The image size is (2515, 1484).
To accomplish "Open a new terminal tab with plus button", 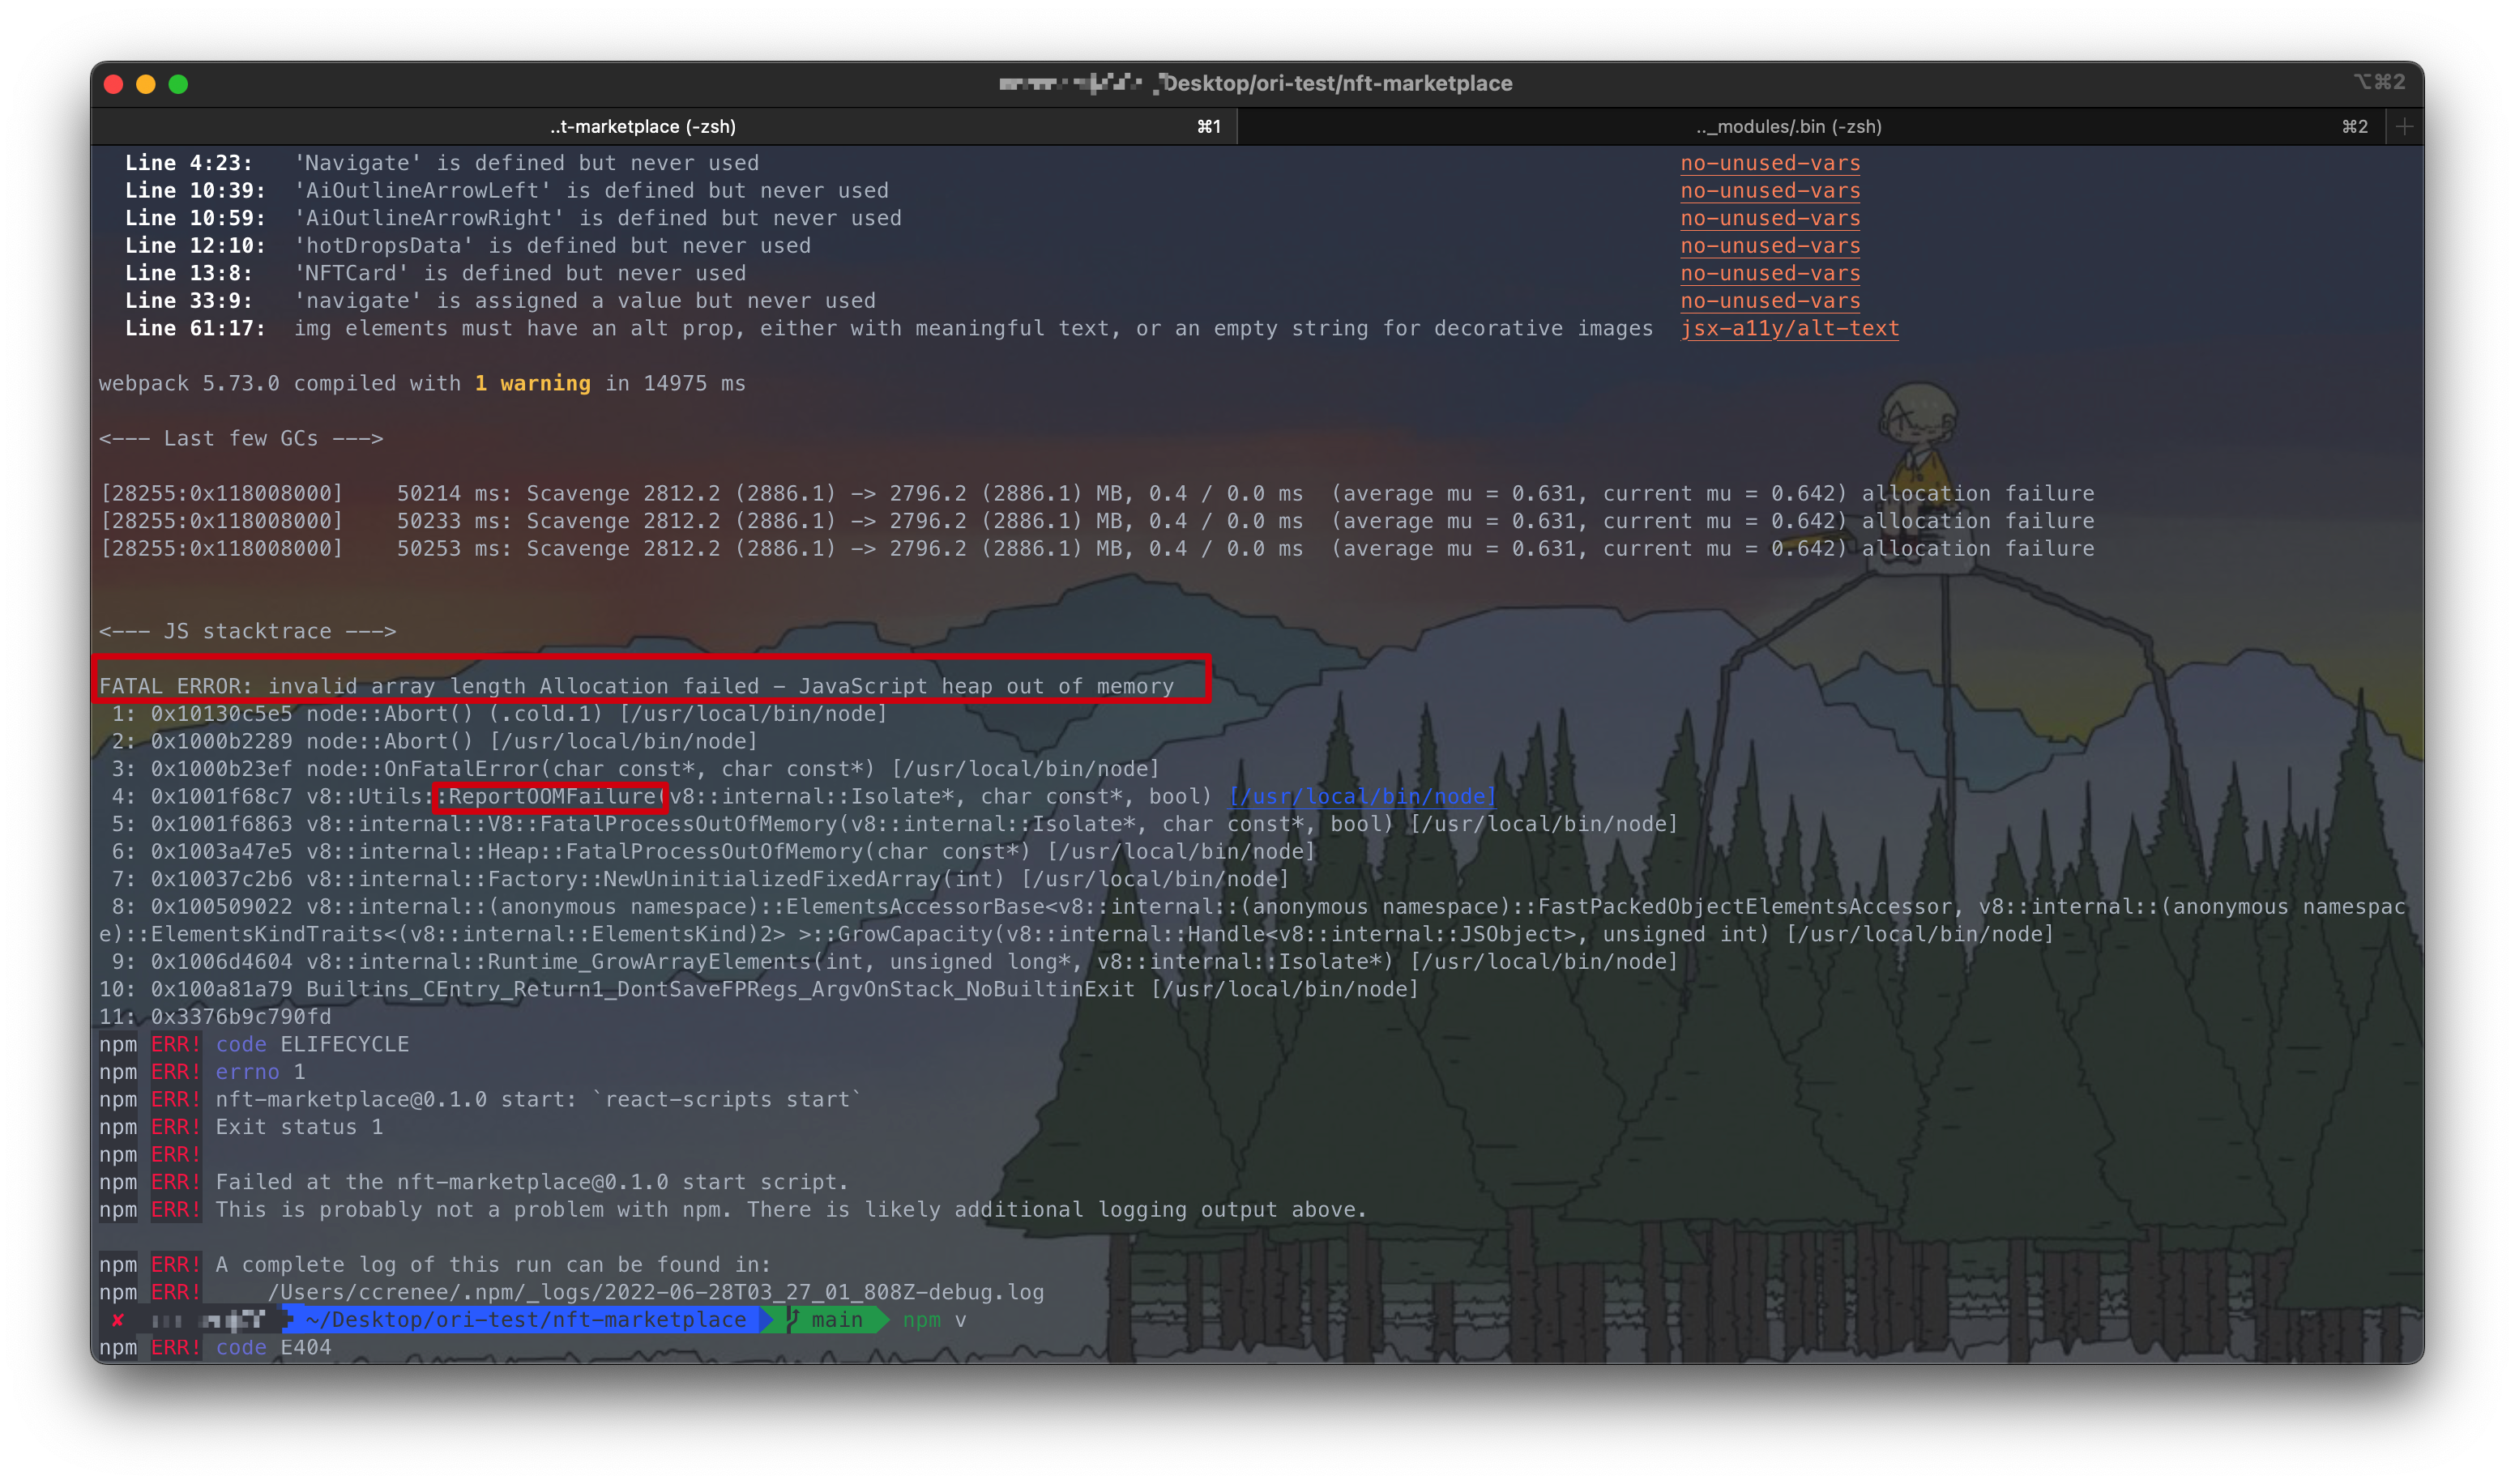I will pos(2404,126).
